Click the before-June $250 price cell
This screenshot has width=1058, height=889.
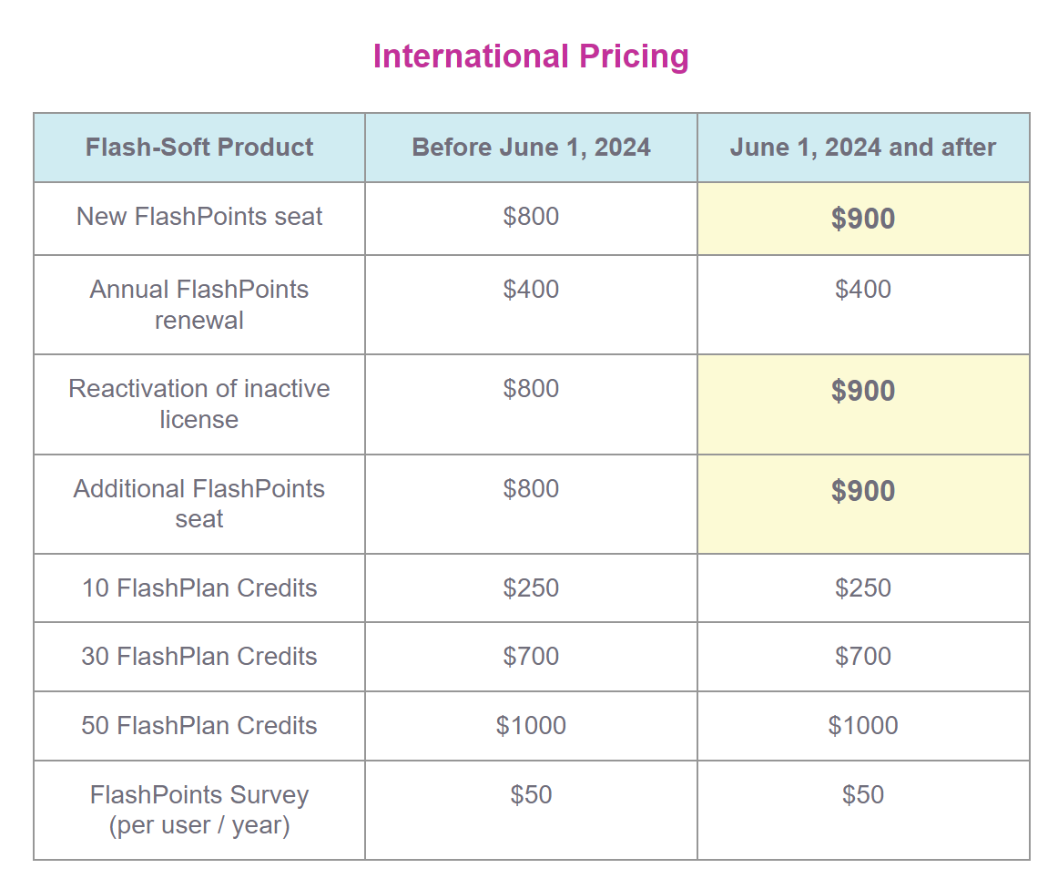(531, 588)
